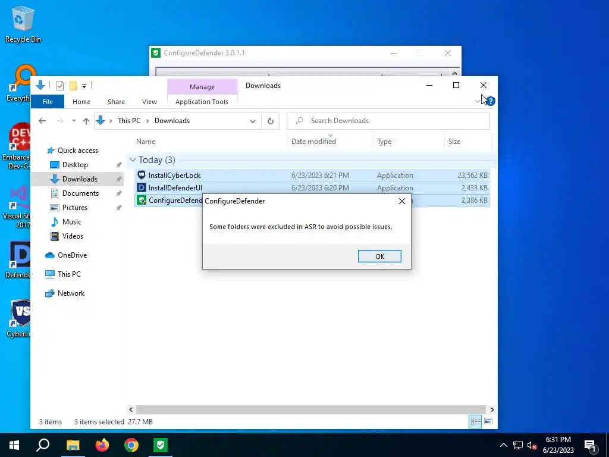Image resolution: width=609 pixels, height=457 pixels.
Task: Open the Application Tools tab
Action: 202,102
